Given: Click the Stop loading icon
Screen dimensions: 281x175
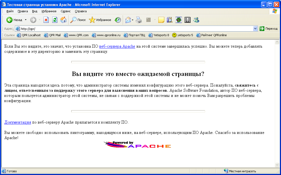Looking at the screenshot, I should [x=46, y=20].
